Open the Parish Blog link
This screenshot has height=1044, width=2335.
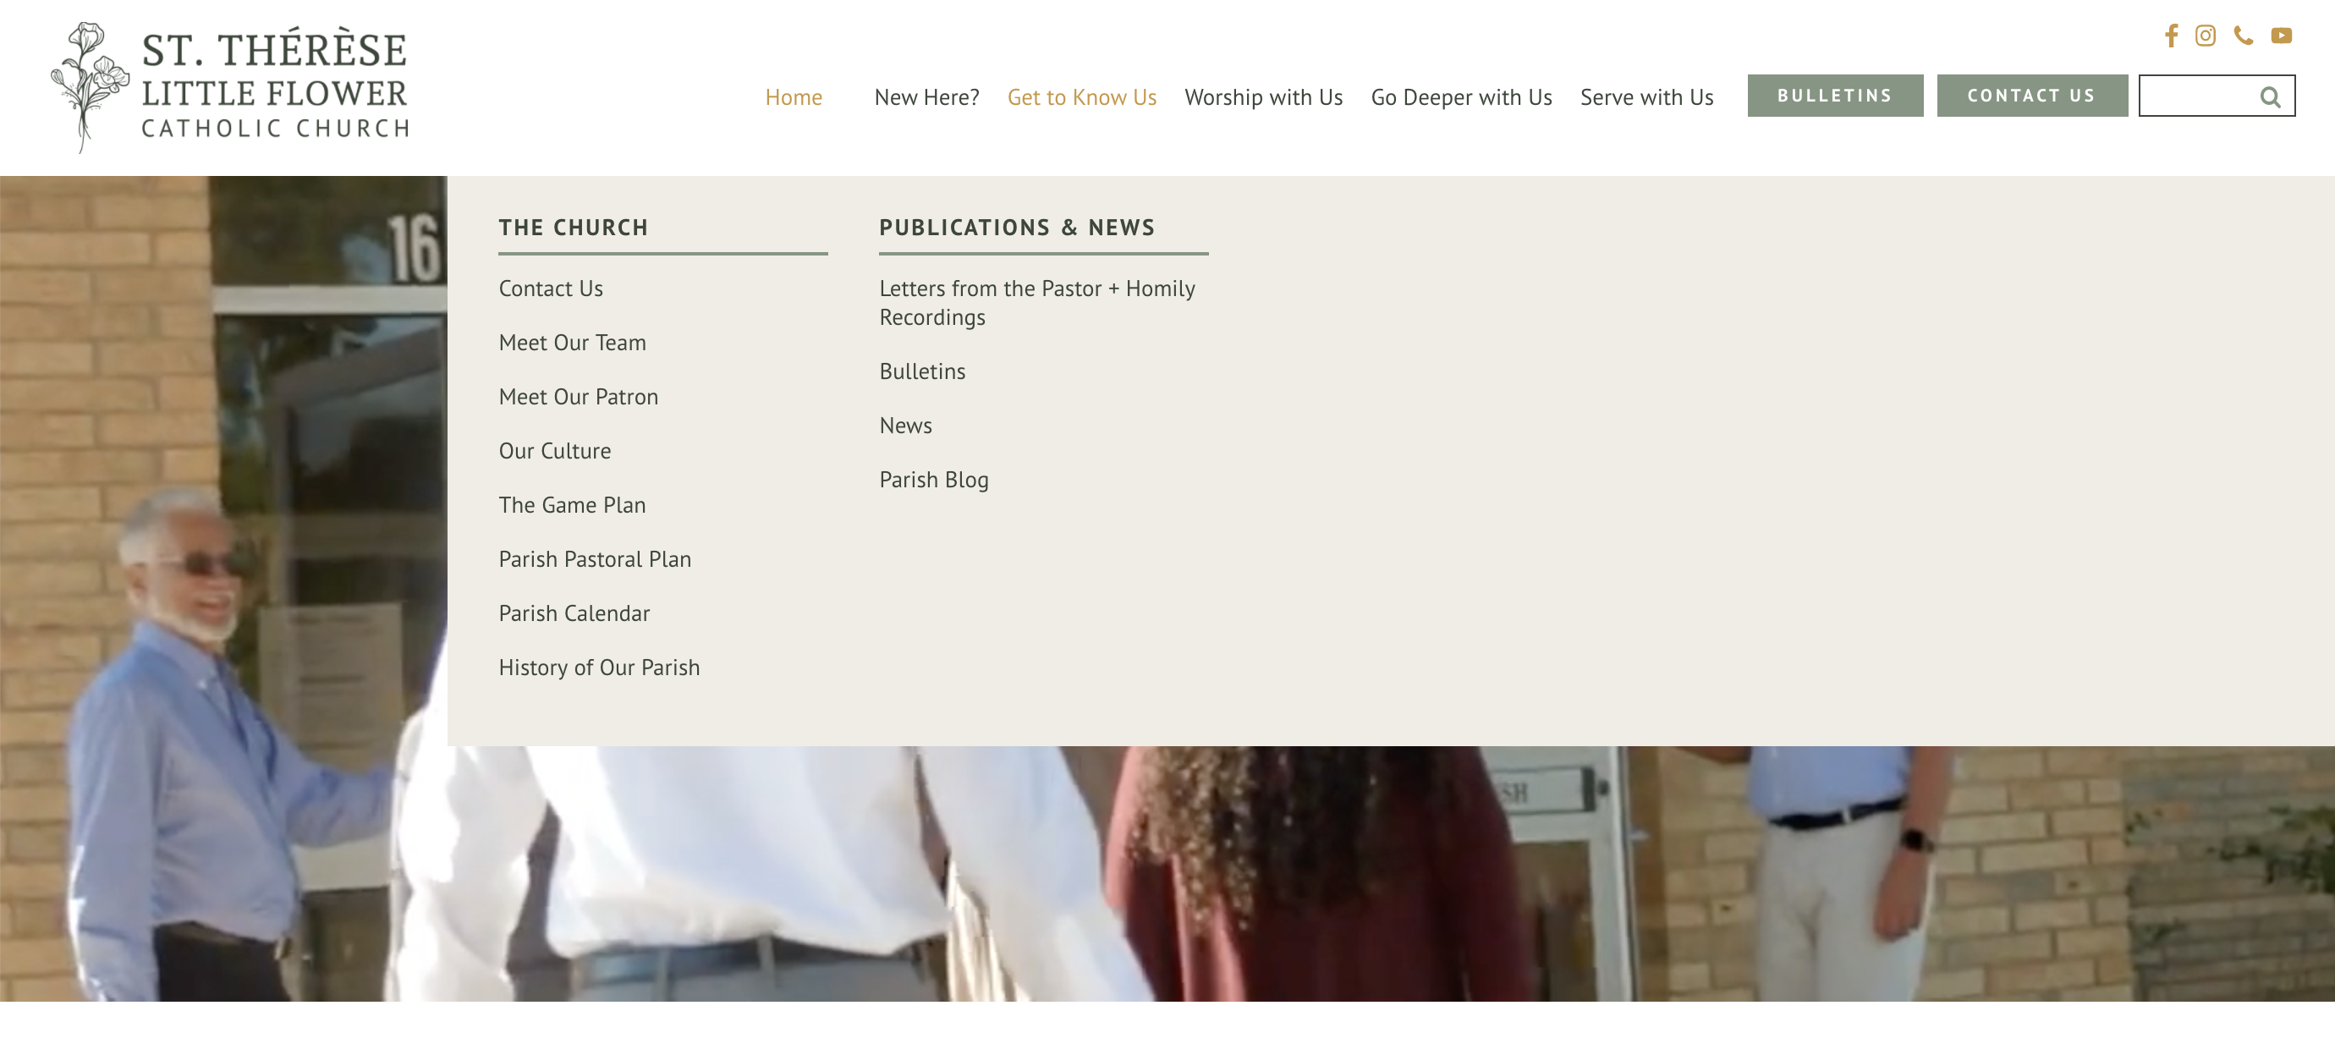(x=934, y=480)
